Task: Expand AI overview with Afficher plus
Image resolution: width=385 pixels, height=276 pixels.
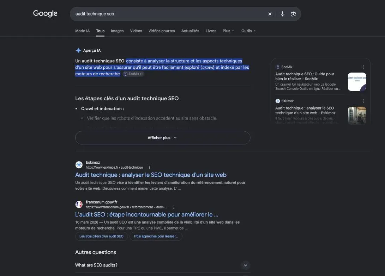Action: (x=163, y=138)
